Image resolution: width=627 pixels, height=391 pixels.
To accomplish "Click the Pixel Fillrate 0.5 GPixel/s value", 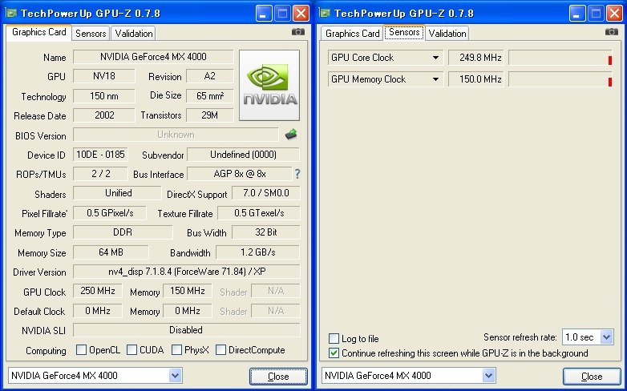I will 110,213.
